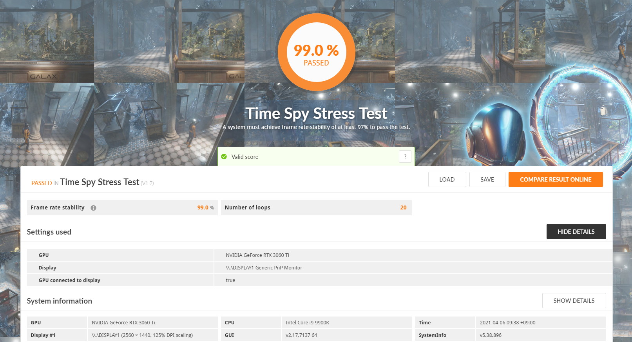This screenshot has width=632, height=342.
Task: Click the System information heading
Action: pos(60,301)
